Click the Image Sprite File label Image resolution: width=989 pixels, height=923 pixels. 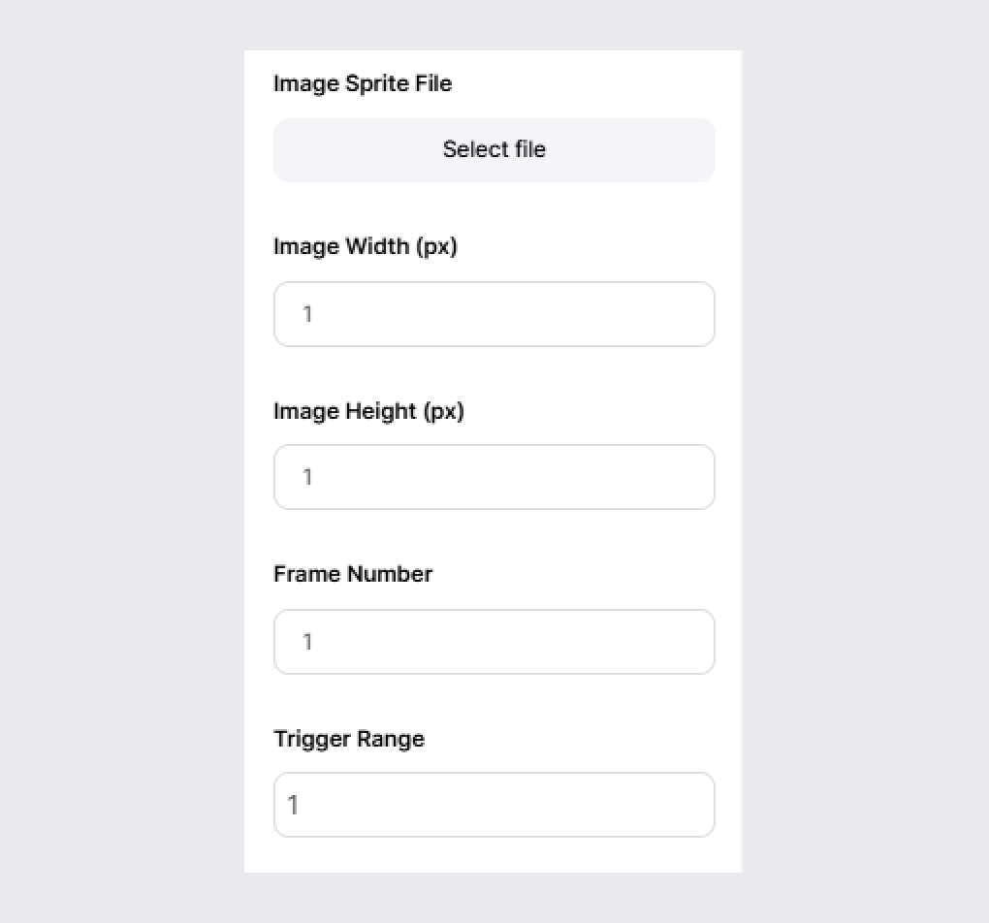click(363, 83)
